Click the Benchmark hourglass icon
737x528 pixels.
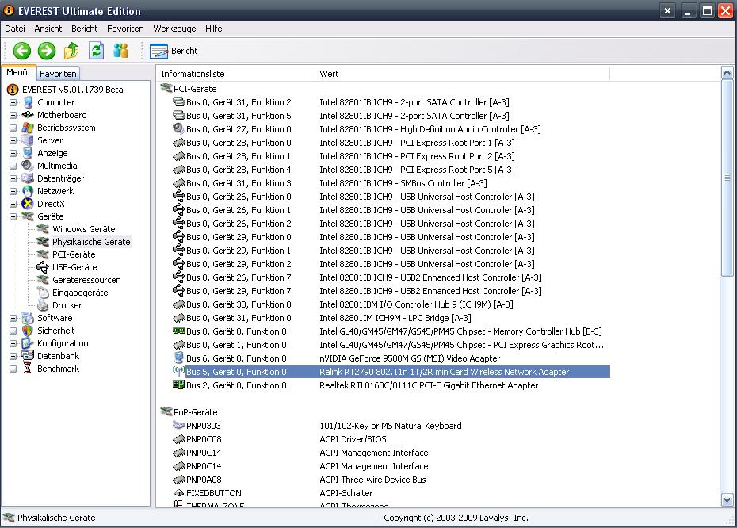28,369
